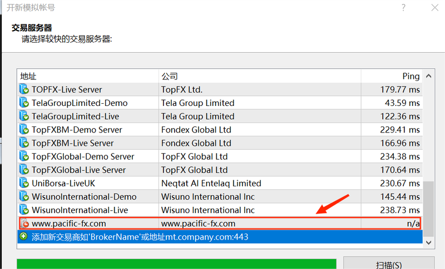Click the red-marked server icon beside www.pacific-fx.com
Screen dimensions: 445x269
[24, 224]
